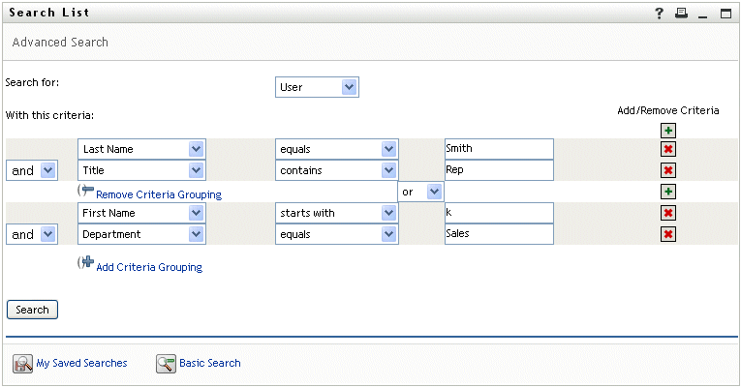Open the Search for User dropdown

(317, 87)
